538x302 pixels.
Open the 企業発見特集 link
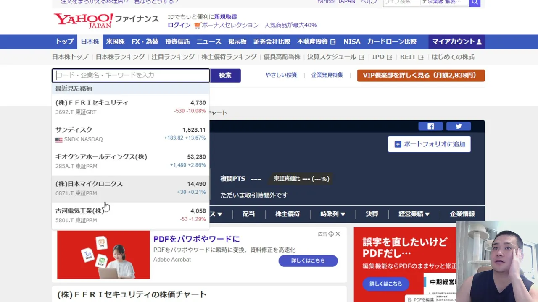(327, 75)
